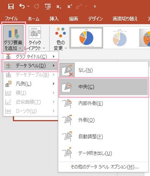The height and width of the screenshot is (176, 150).
Task: Choose 内部外側(E) label position
Action: tap(103, 103)
